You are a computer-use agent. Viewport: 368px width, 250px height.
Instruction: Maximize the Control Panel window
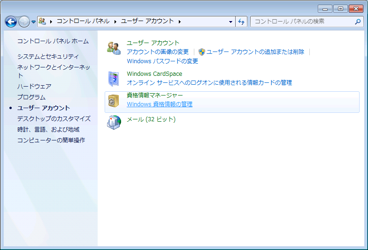click(340, 9)
